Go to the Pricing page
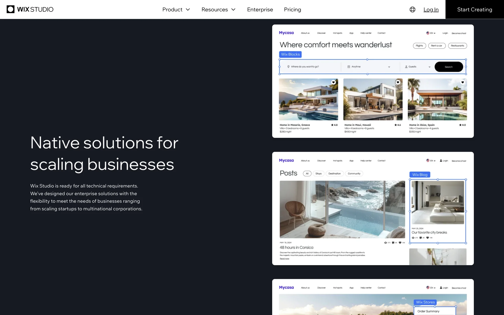504x315 pixels. pyautogui.click(x=292, y=9)
